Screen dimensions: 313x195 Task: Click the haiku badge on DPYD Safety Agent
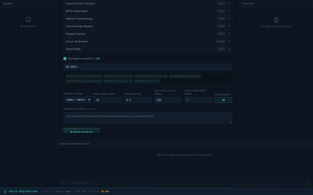pos(221,11)
